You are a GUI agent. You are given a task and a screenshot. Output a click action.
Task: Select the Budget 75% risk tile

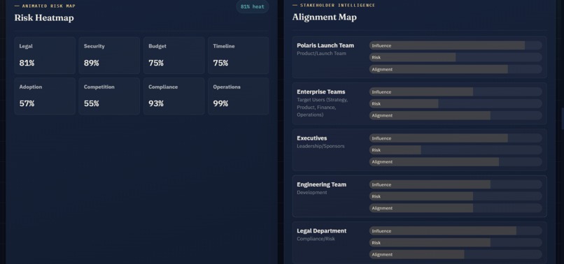pyautogui.click(x=174, y=55)
